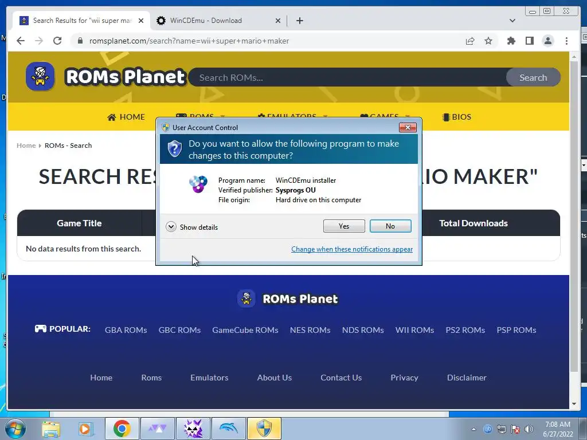Click footer Contact Us link

tap(341, 378)
